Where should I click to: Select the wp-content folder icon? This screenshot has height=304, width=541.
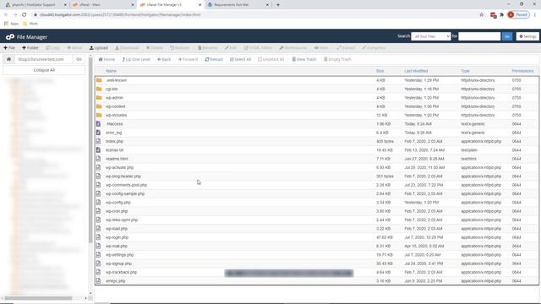(99, 106)
